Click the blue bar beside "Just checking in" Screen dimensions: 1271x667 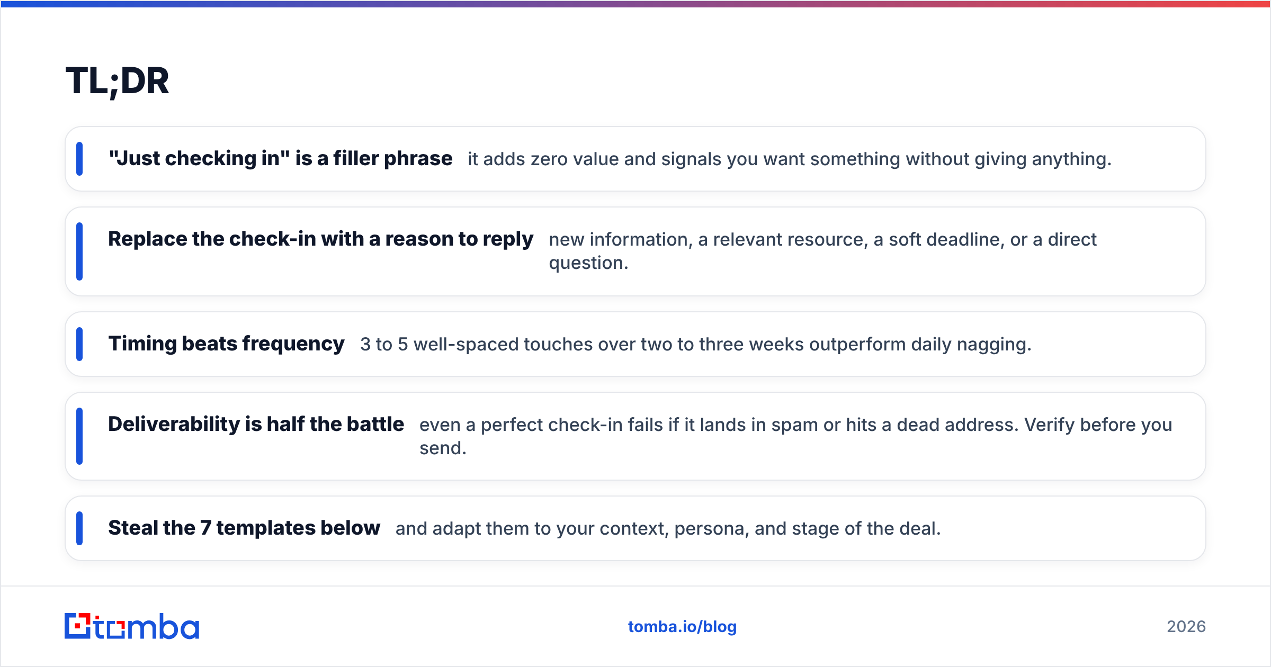pos(79,159)
